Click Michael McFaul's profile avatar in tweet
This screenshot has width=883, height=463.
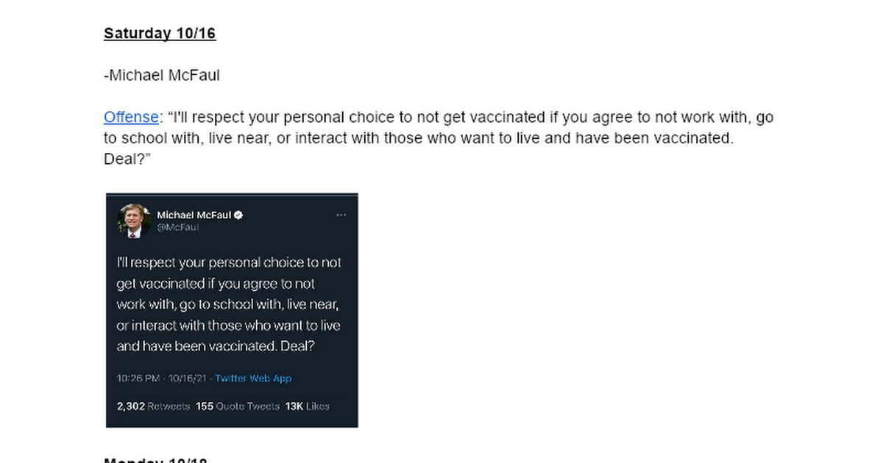tap(133, 220)
